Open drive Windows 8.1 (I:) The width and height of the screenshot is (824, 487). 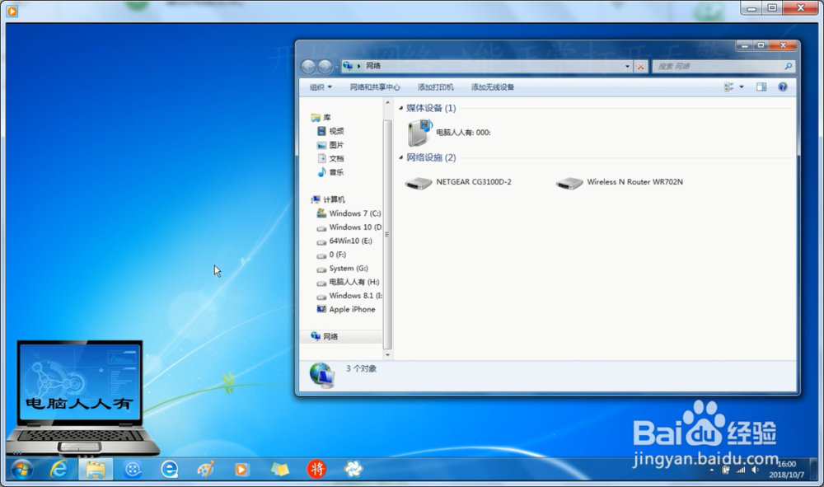[349, 295]
